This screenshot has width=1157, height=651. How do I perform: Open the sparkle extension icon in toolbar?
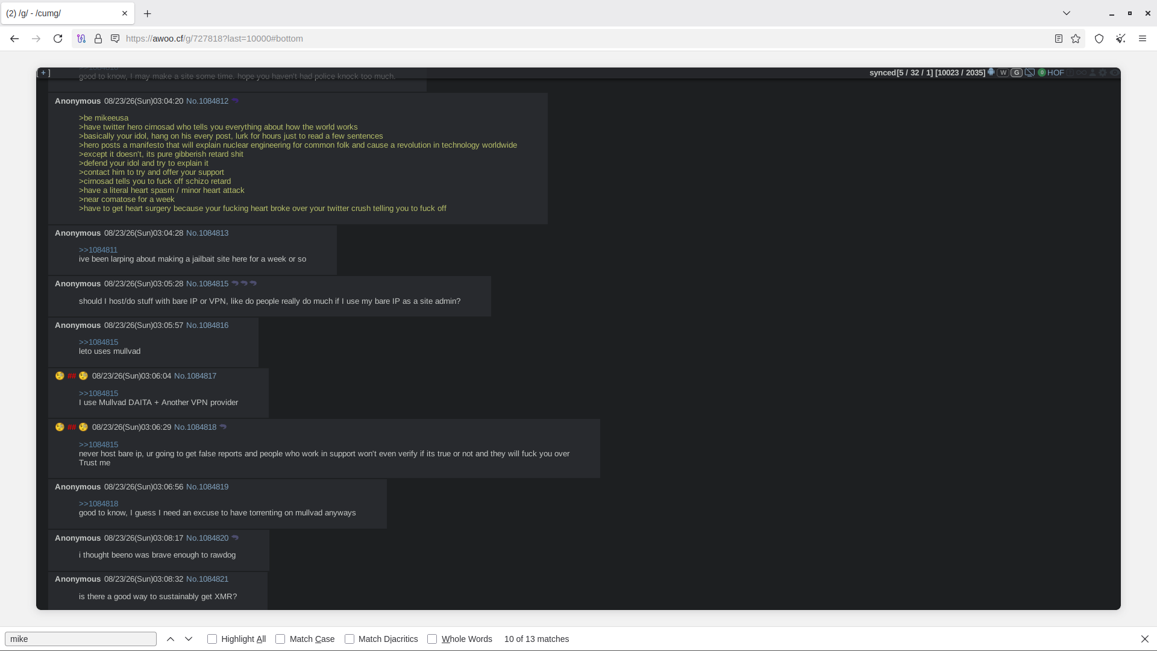point(1121,39)
